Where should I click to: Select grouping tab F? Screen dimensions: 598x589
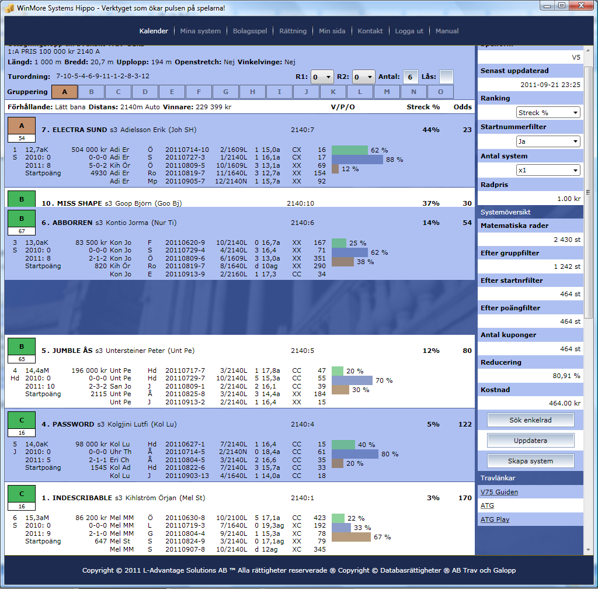coord(199,92)
